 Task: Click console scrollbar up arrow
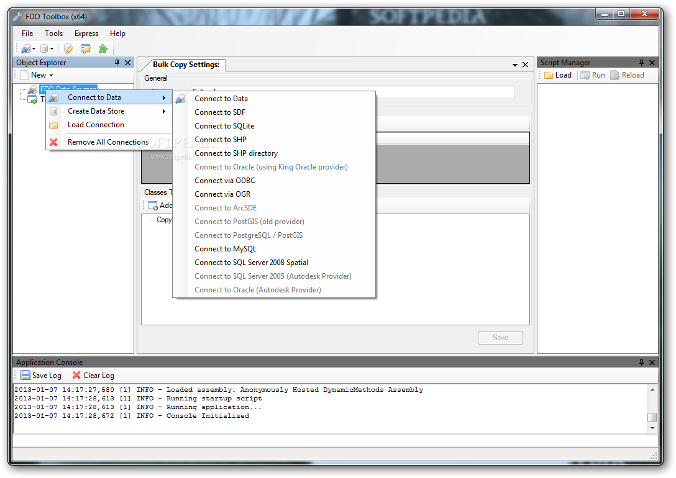[x=652, y=390]
